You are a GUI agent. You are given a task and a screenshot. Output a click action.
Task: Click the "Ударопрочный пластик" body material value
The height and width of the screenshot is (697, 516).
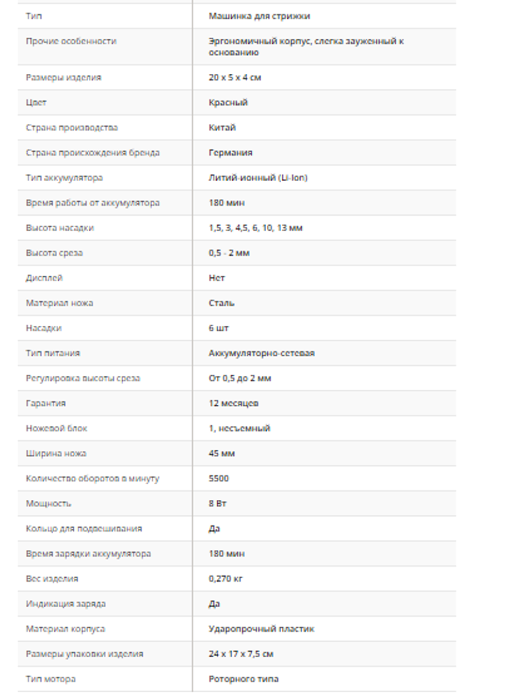coord(261,629)
